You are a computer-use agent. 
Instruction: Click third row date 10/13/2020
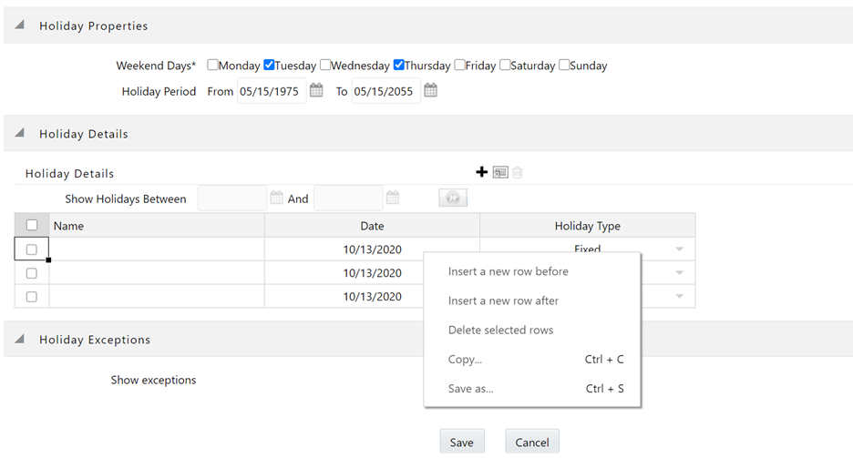point(372,297)
